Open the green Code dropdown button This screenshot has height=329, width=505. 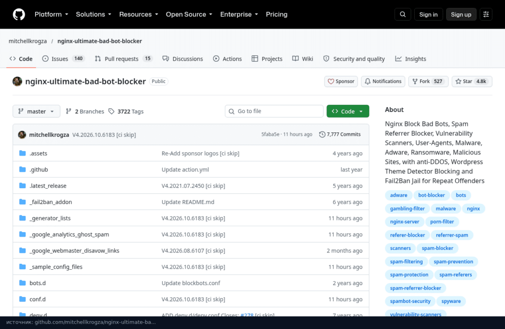click(348, 111)
